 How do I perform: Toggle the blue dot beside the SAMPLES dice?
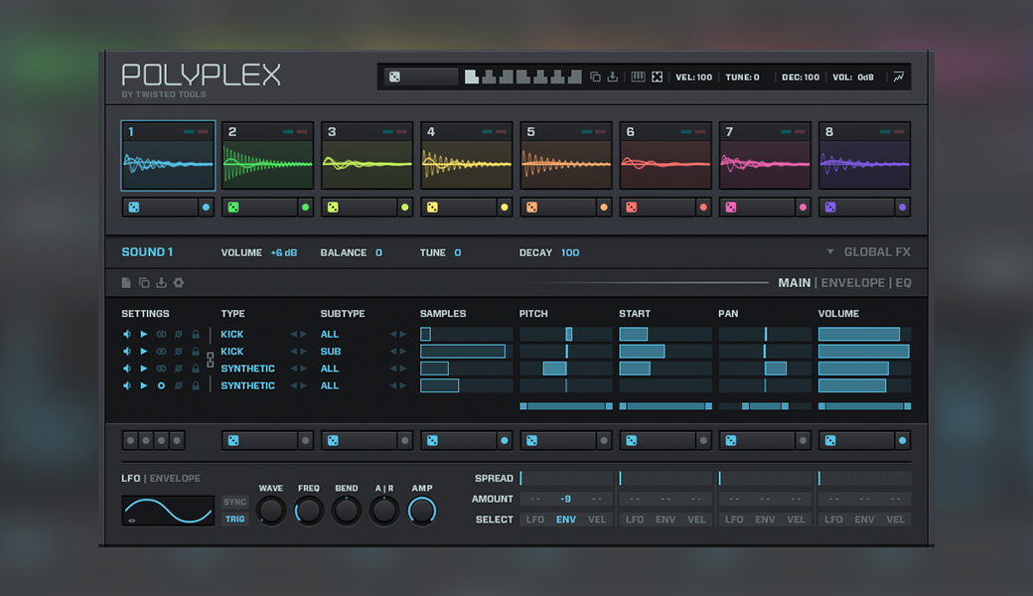pos(504,441)
